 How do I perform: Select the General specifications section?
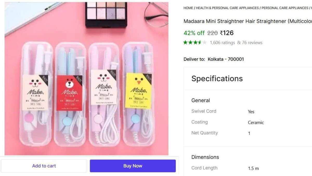click(200, 100)
